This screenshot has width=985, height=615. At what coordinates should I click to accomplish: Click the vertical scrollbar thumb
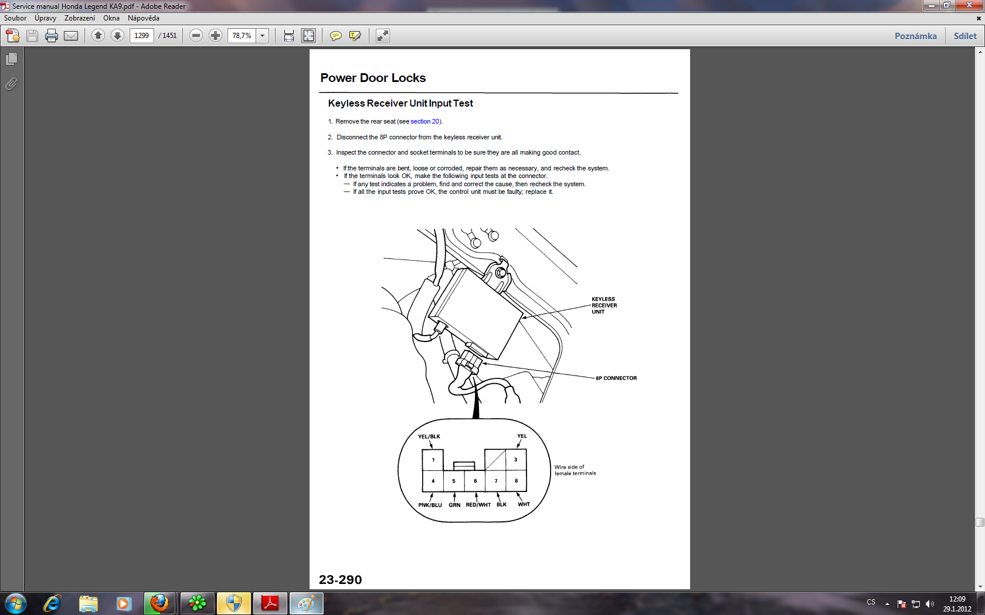click(x=980, y=522)
